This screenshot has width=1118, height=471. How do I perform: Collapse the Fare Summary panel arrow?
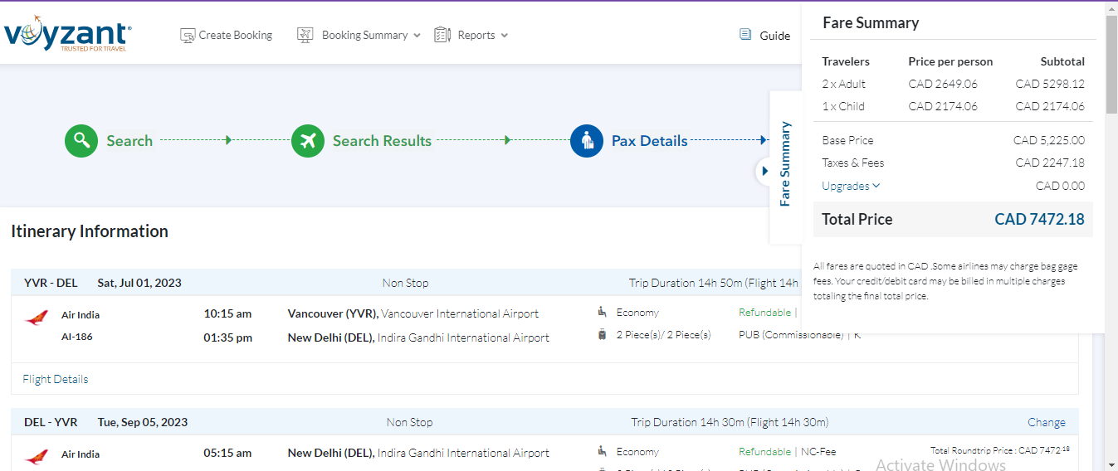coord(764,172)
